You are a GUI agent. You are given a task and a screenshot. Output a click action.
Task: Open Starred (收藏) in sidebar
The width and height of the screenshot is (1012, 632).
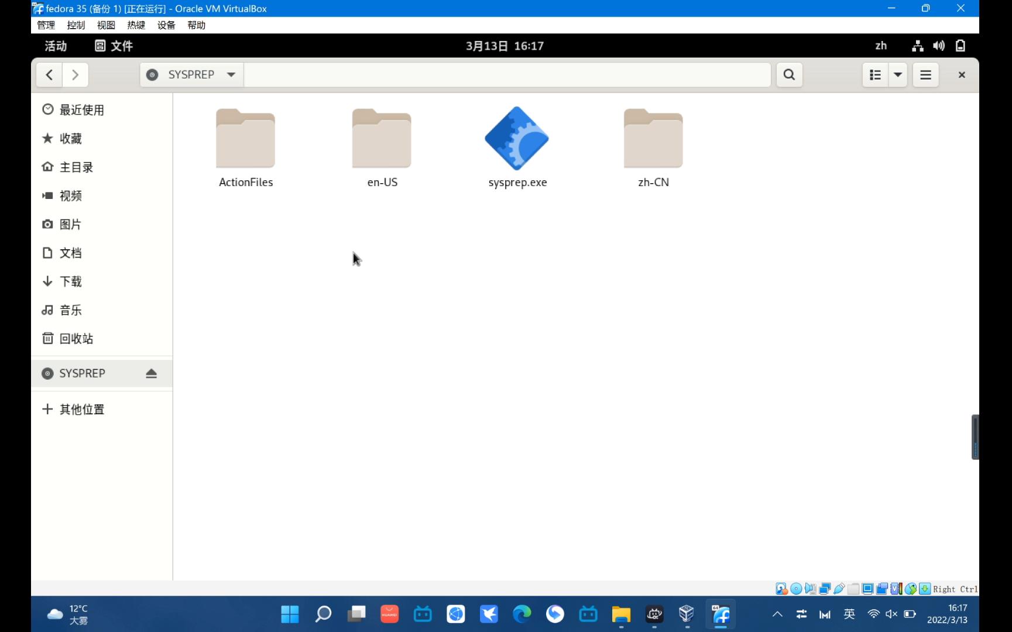point(102,139)
